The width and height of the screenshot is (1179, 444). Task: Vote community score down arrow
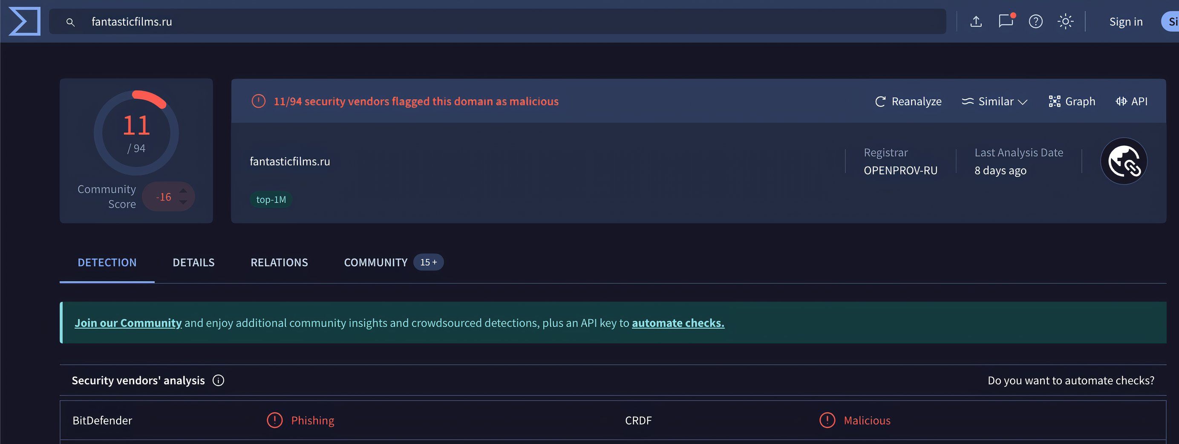pos(183,202)
